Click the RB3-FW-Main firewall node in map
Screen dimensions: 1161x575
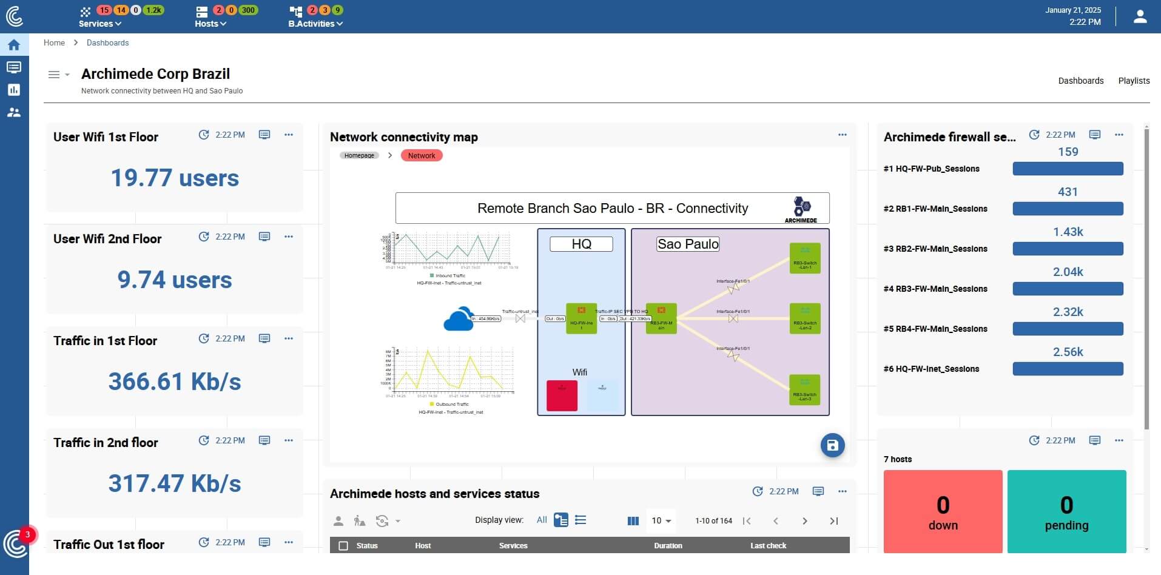point(661,318)
